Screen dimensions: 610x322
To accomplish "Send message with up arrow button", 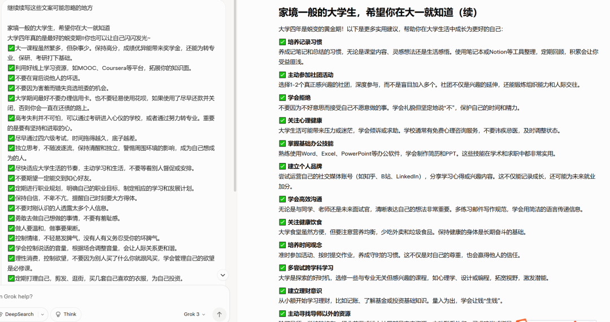I will pos(220,314).
